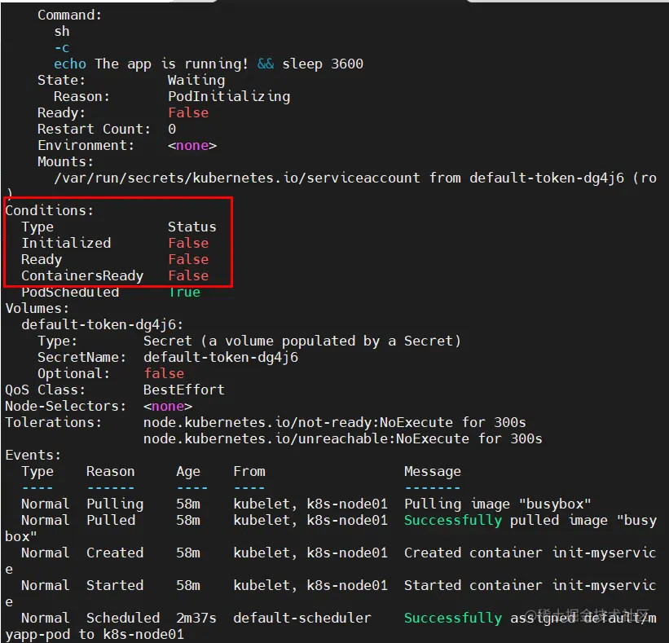Click the False status next to ContainersReady
This screenshot has width=669, height=643.
coord(188,276)
